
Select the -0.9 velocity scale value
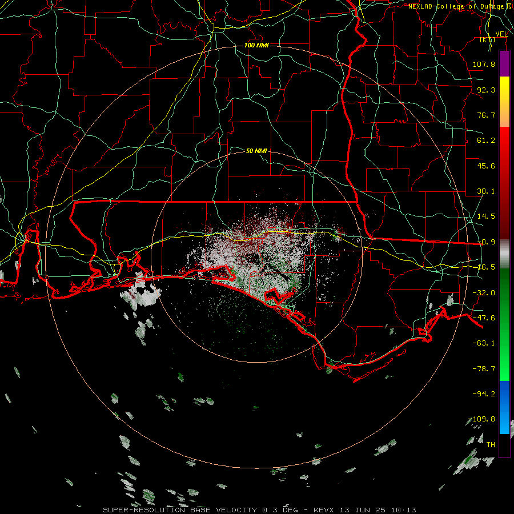pyautogui.click(x=486, y=242)
